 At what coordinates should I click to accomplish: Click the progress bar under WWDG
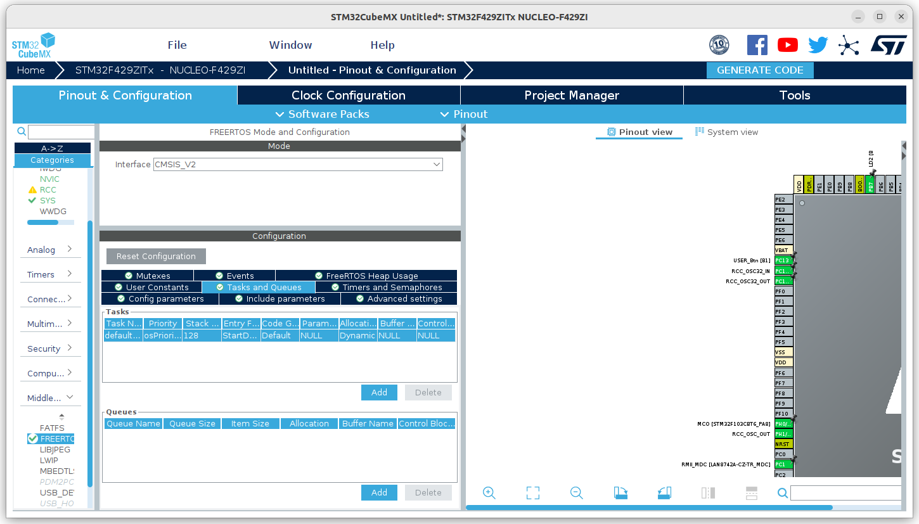(50, 222)
